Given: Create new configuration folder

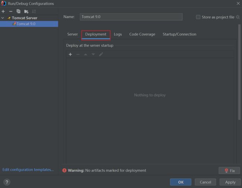Looking at the screenshot, I should coord(26,12).
